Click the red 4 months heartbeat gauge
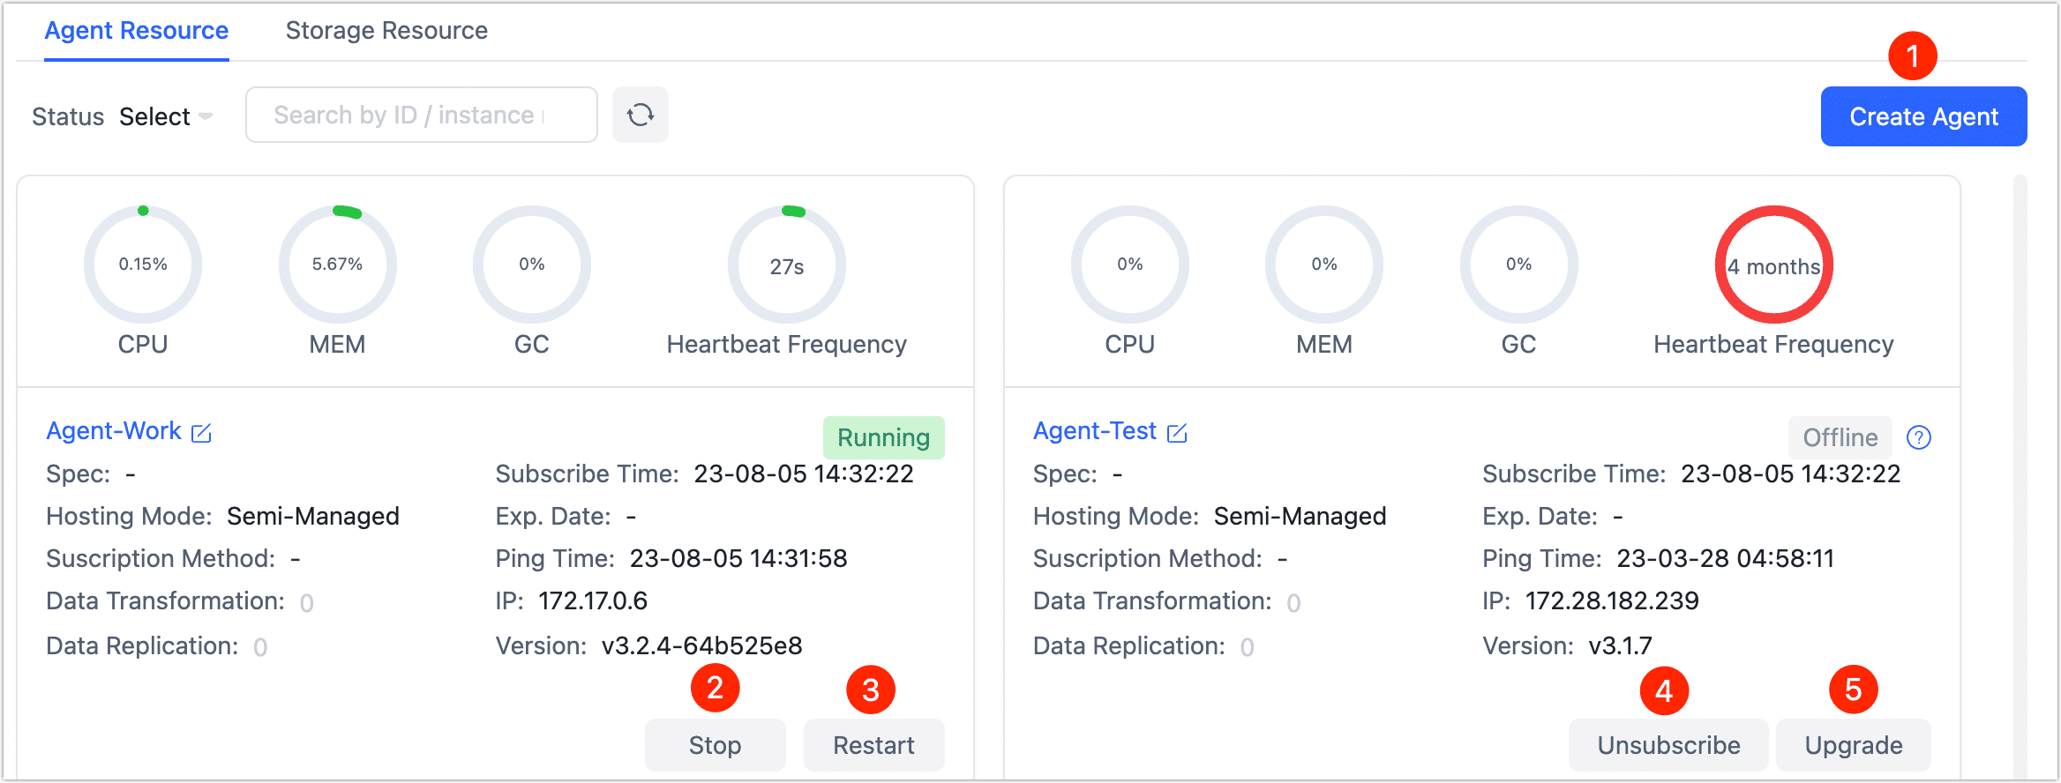The width and height of the screenshot is (2061, 783). click(1773, 265)
